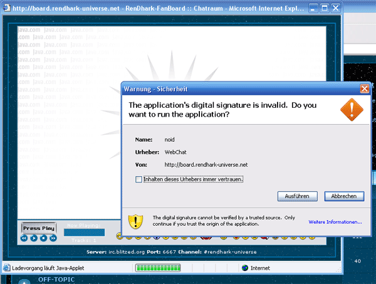Image resolution: width=376 pixels, height=284 pixels.
Task: Click the stop icon in music player
Action: point(43,238)
